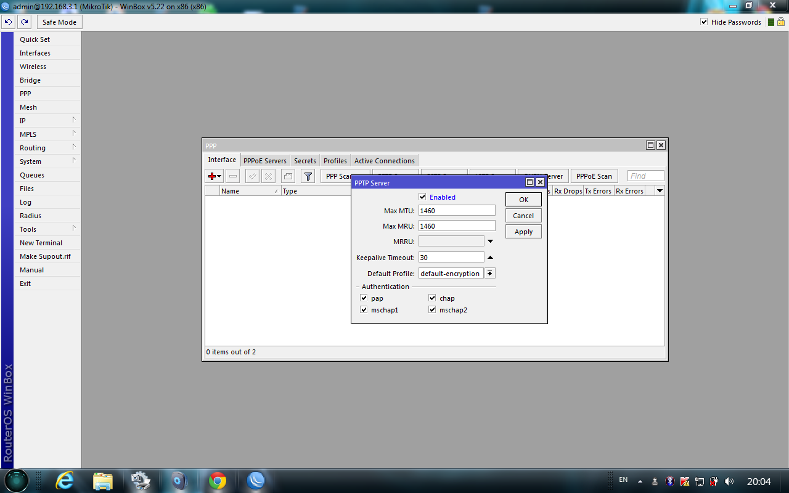Collapse the Keepalive Timeout field arrow
Screen dimensions: 789x493
pyautogui.click(x=491, y=258)
